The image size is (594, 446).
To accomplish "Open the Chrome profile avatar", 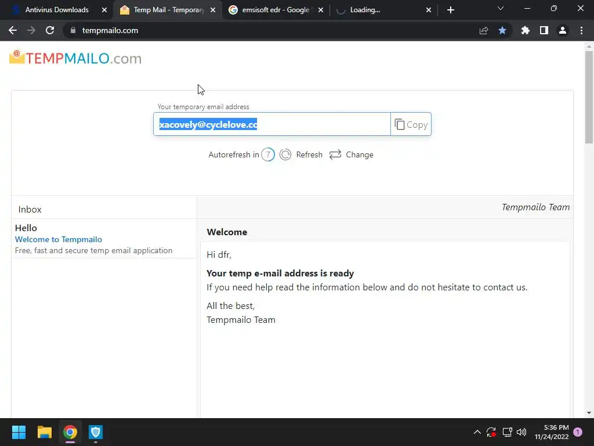I will tap(563, 30).
